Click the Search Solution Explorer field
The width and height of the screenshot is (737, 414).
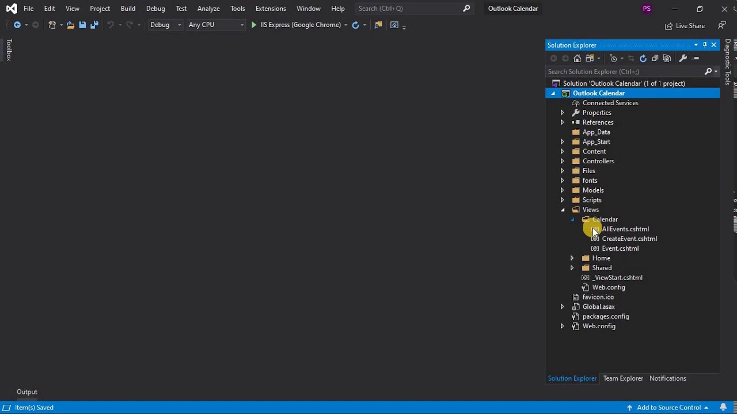(625, 71)
